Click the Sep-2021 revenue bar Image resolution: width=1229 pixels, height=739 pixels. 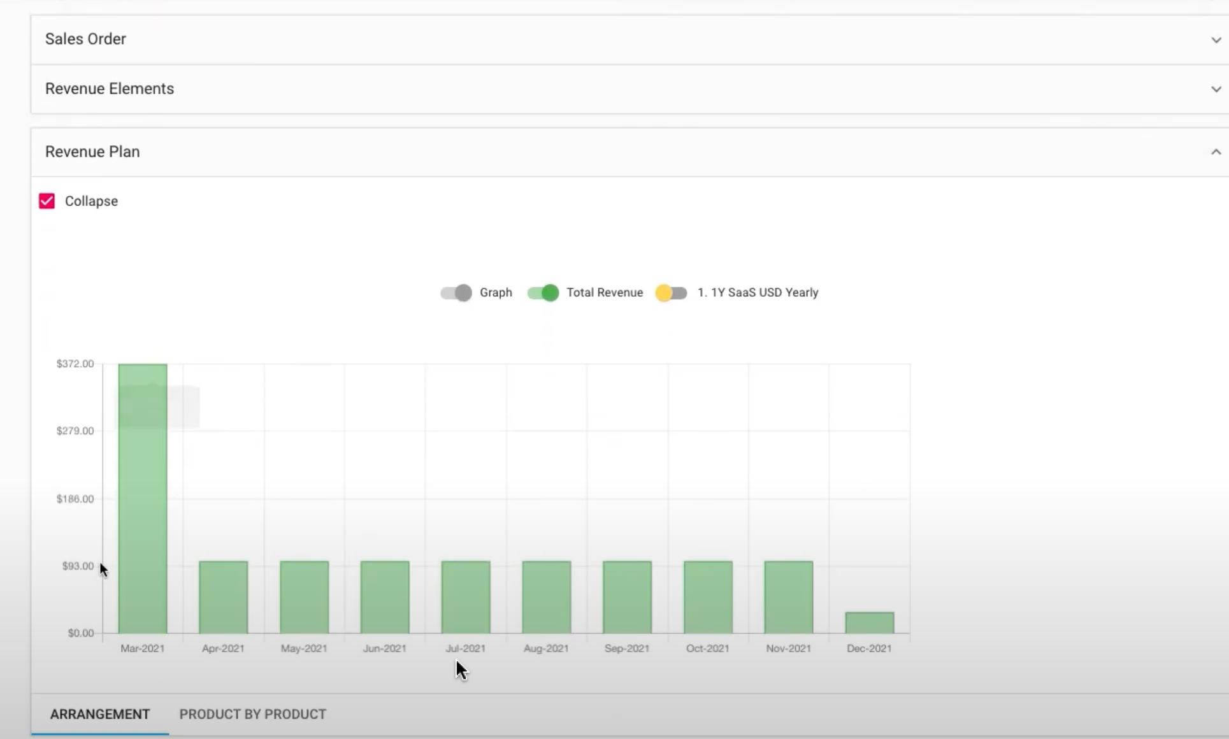click(x=627, y=597)
